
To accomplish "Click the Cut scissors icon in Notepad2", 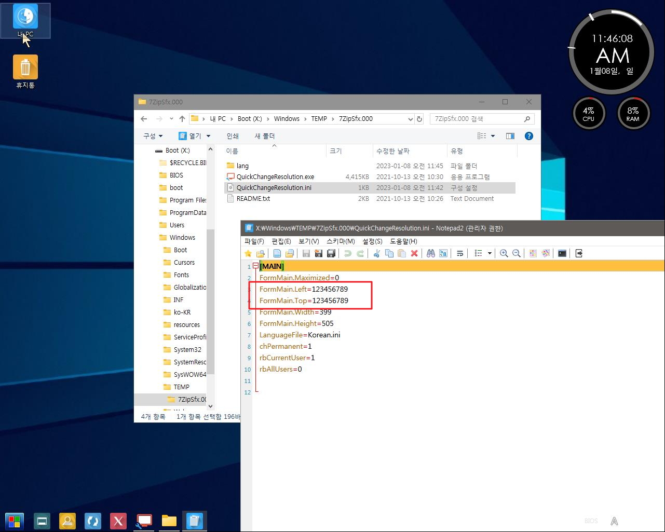I will [x=377, y=253].
